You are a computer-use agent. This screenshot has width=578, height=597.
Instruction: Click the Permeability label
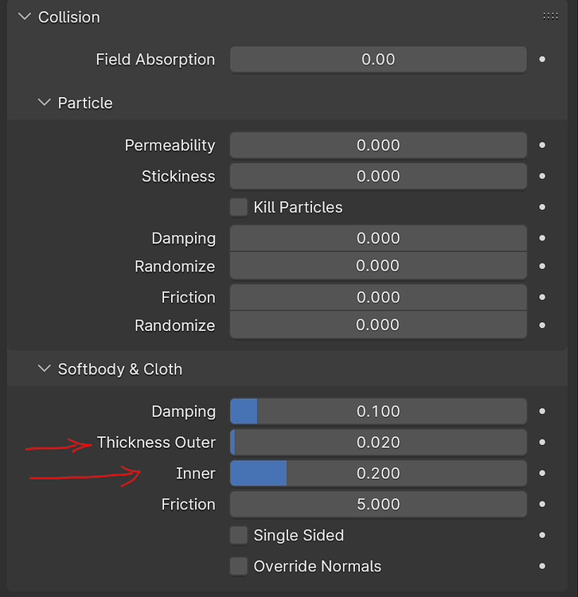pyautogui.click(x=170, y=146)
